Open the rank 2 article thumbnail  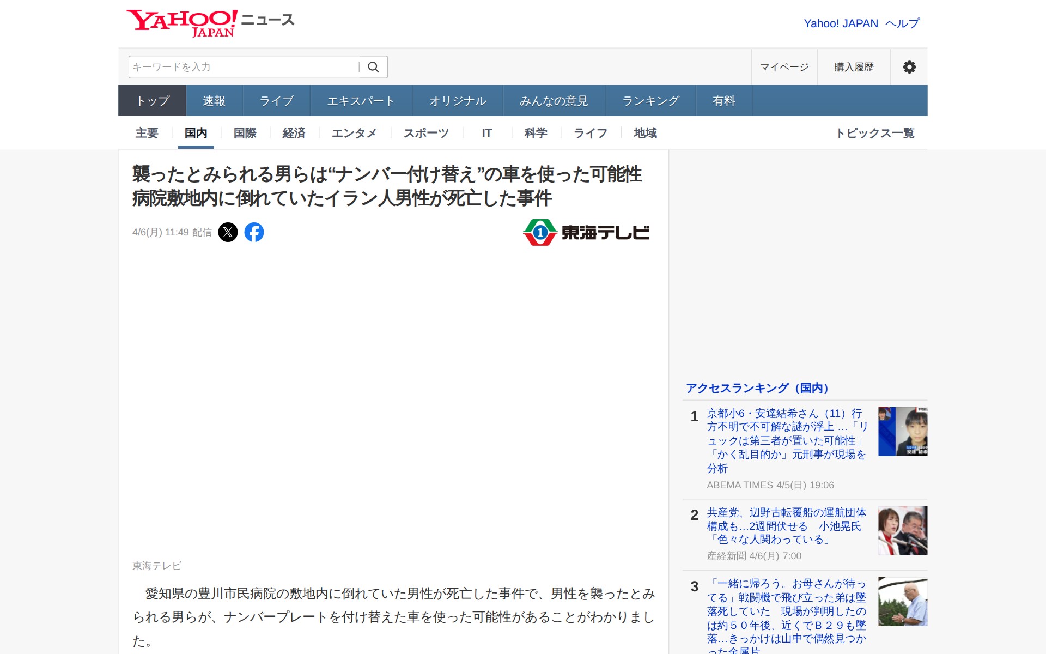point(902,530)
